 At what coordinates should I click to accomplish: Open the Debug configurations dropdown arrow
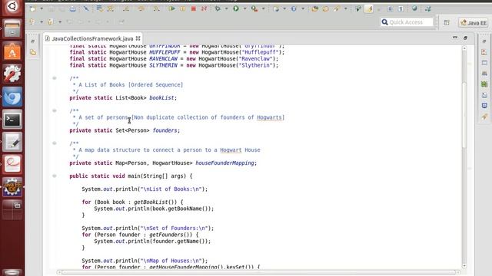(x=226, y=9)
